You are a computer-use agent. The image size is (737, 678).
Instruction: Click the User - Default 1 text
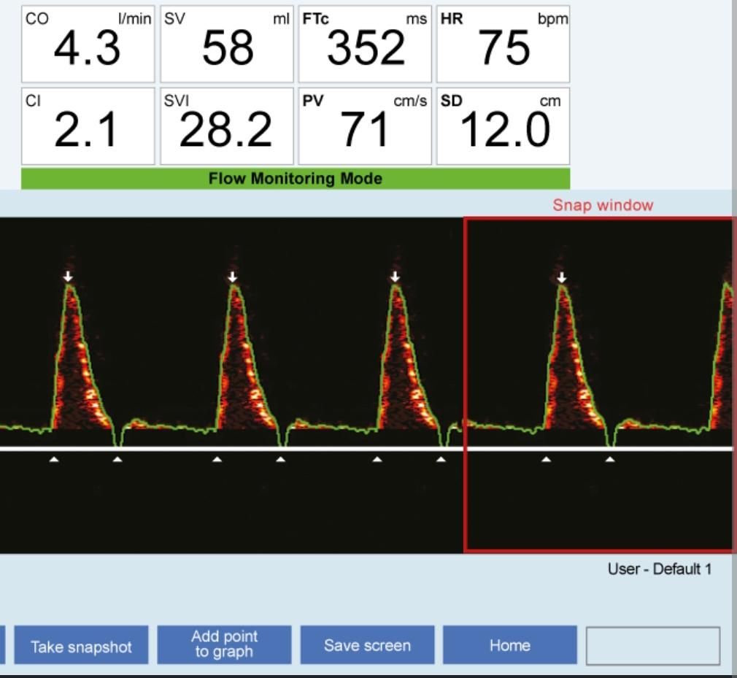[x=660, y=569]
